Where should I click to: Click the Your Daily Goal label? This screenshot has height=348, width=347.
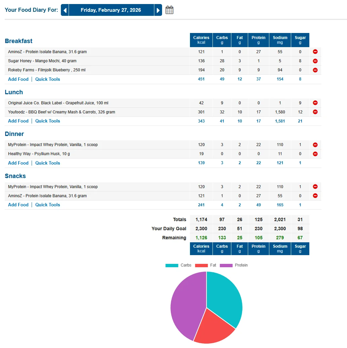pos(169,229)
